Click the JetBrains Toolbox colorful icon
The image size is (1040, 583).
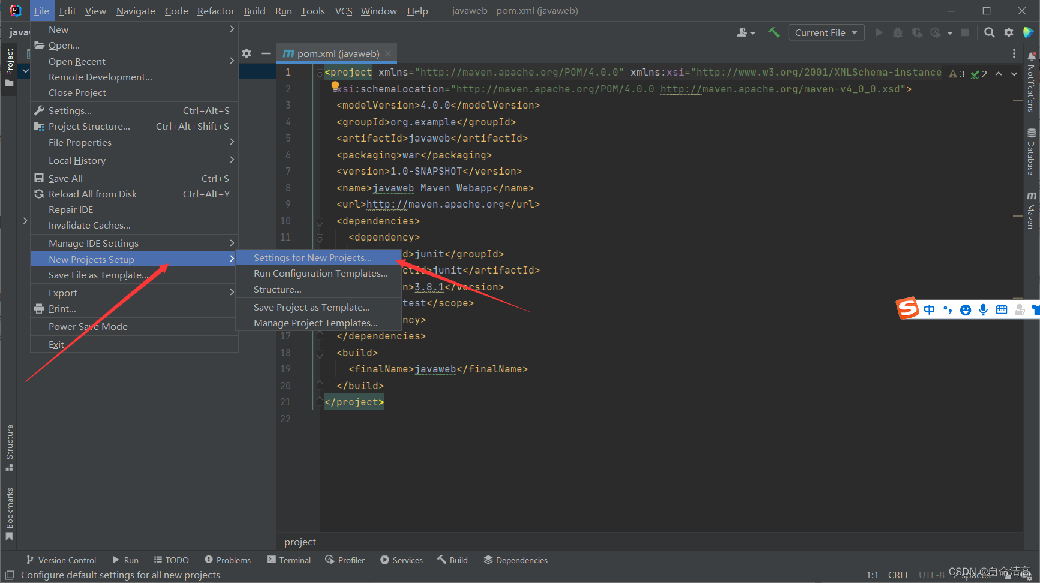point(1028,32)
